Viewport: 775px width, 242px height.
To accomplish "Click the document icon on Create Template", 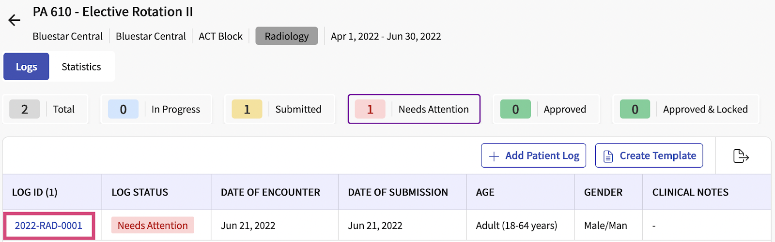I will coord(608,156).
